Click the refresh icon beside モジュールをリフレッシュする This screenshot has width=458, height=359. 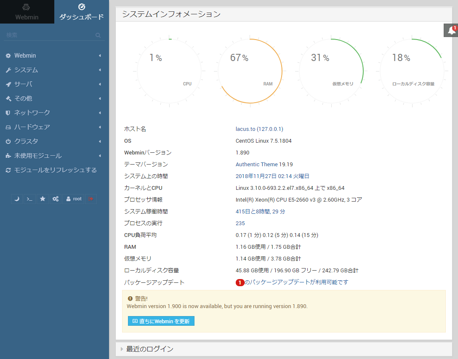[x=8, y=170]
